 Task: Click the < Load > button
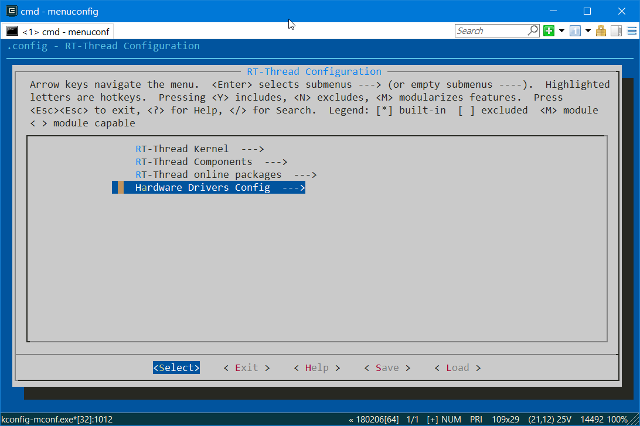pyautogui.click(x=458, y=367)
